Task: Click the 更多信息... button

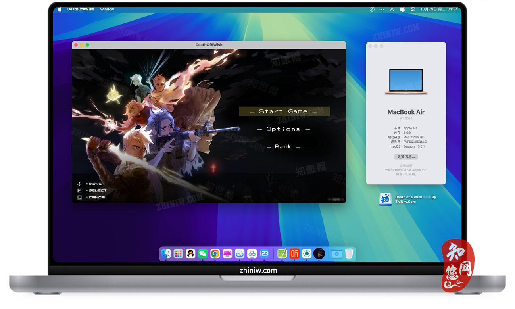Action: tap(406, 157)
